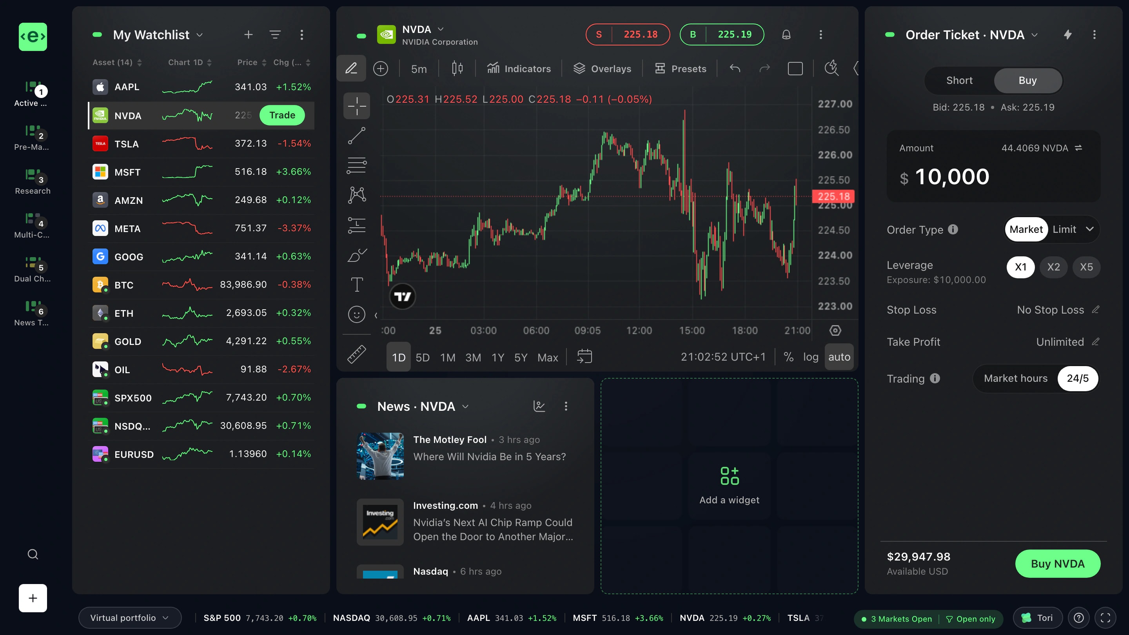Change the candlestick chart type
The height and width of the screenshot is (635, 1129).
pos(457,69)
